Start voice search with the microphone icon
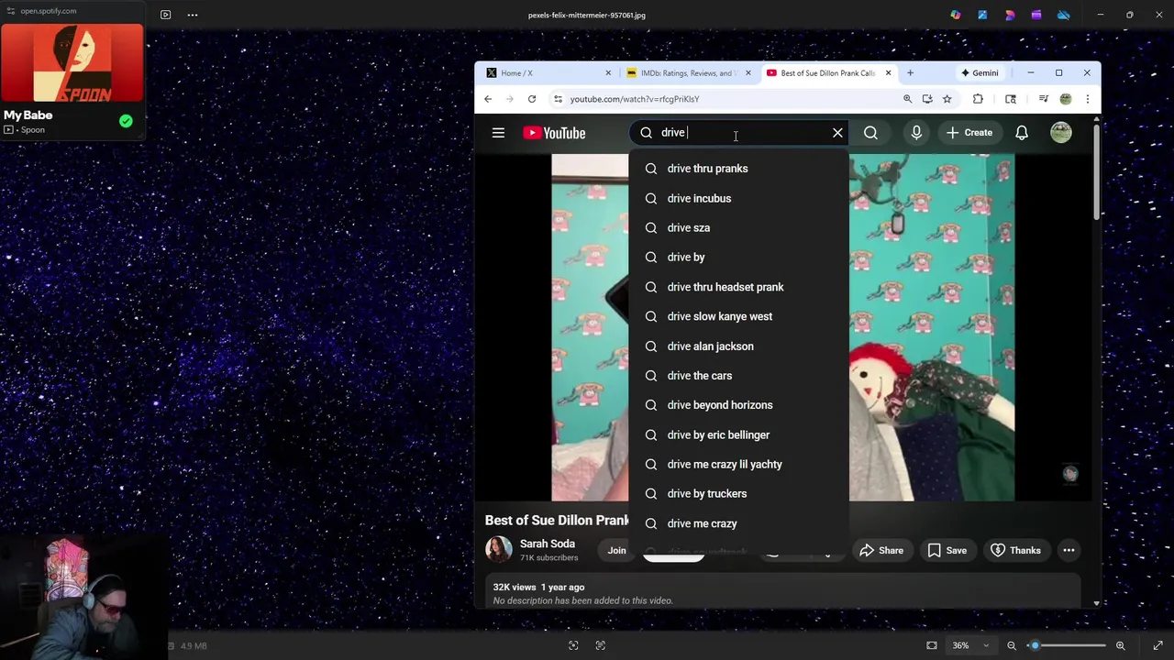The height and width of the screenshot is (660, 1174). tap(916, 133)
